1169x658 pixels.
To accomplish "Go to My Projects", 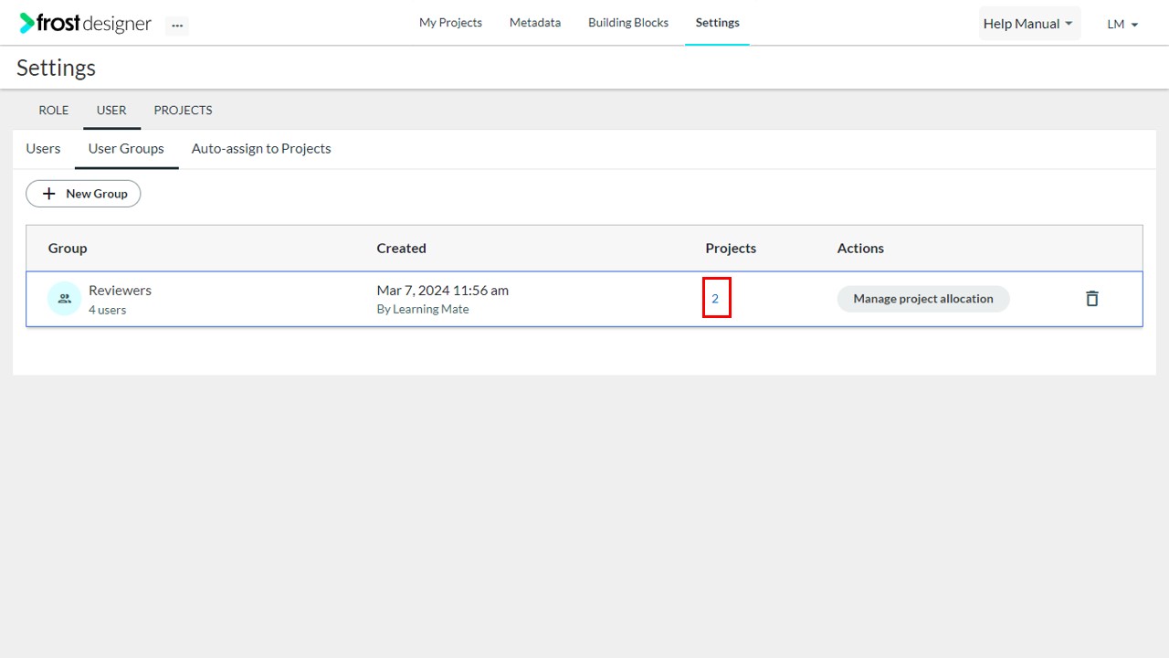I will [x=450, y=23].
